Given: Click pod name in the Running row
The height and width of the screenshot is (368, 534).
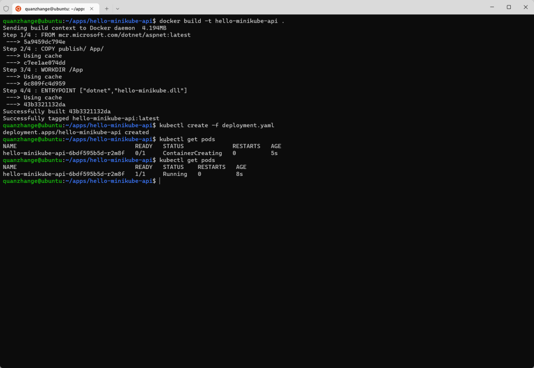Looking at the screenshot, I should tap(64, 174).
